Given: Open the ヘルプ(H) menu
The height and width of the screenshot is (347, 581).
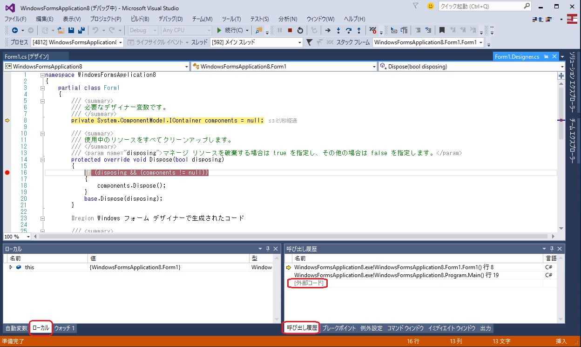Looking at the screenshot, I should 355,19.
